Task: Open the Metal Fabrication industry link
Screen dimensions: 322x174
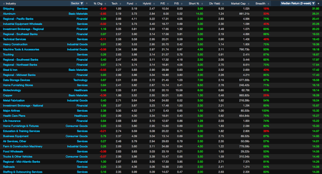Action: (x=14, y=100)
